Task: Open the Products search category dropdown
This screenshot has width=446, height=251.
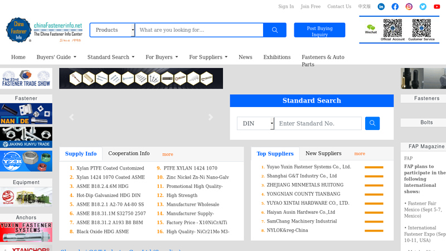Action: pos(113,30)
